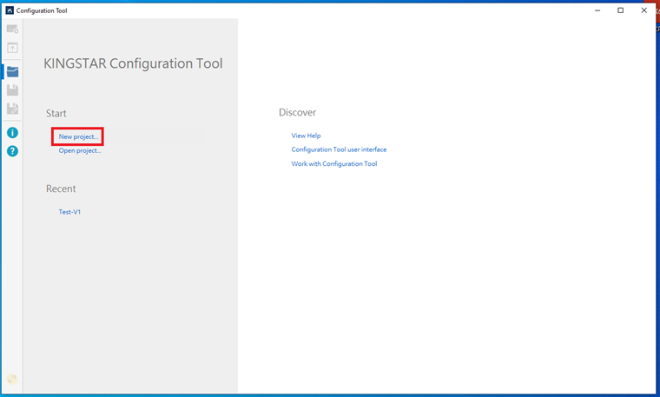Click the upload arrow icon in sidebar
The image size is (660, 397).
click(x=12, y=48)
